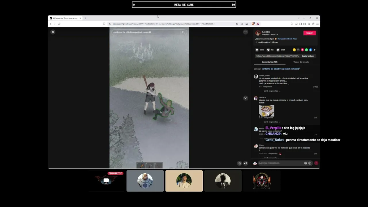
Task: Insert a mention with the @ icon
Action: (x=306, y=163)
